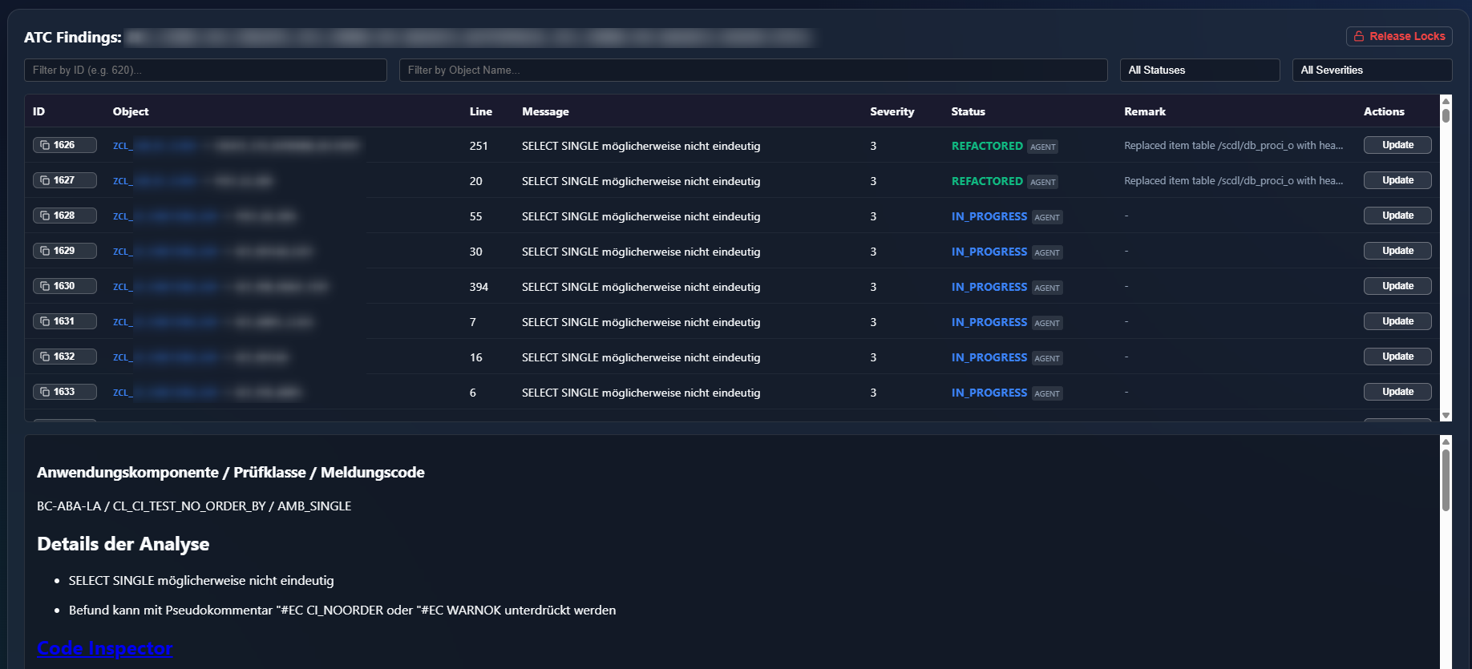Image resolution: width=1472 pixels, height=669 pixels.
Task: Click the Status column header
Action: coord(968,111)
